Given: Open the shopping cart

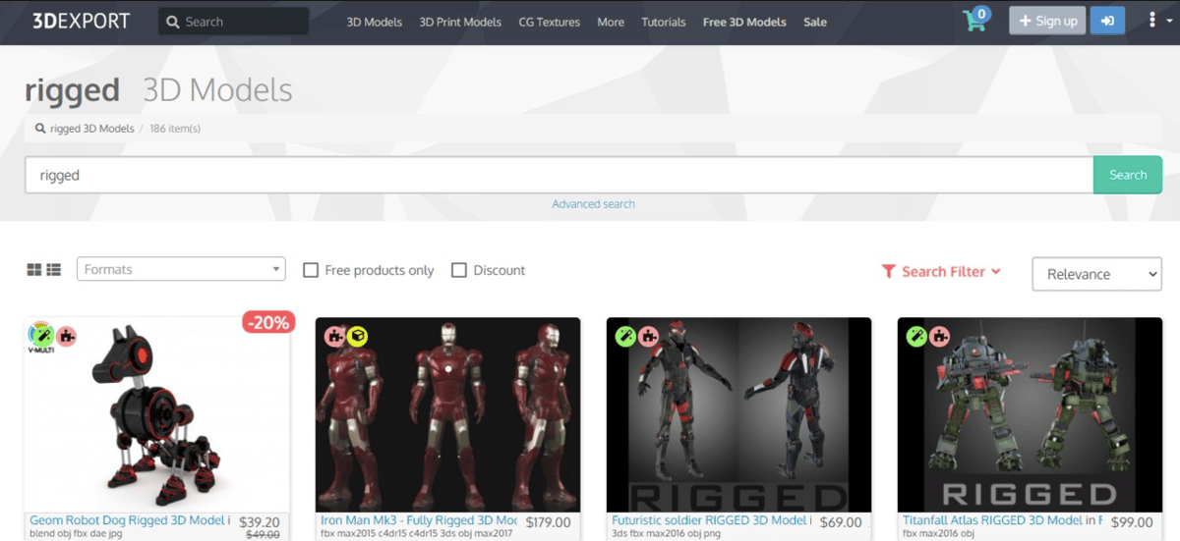Looking at the screenshot, I should tap(975, 21).
